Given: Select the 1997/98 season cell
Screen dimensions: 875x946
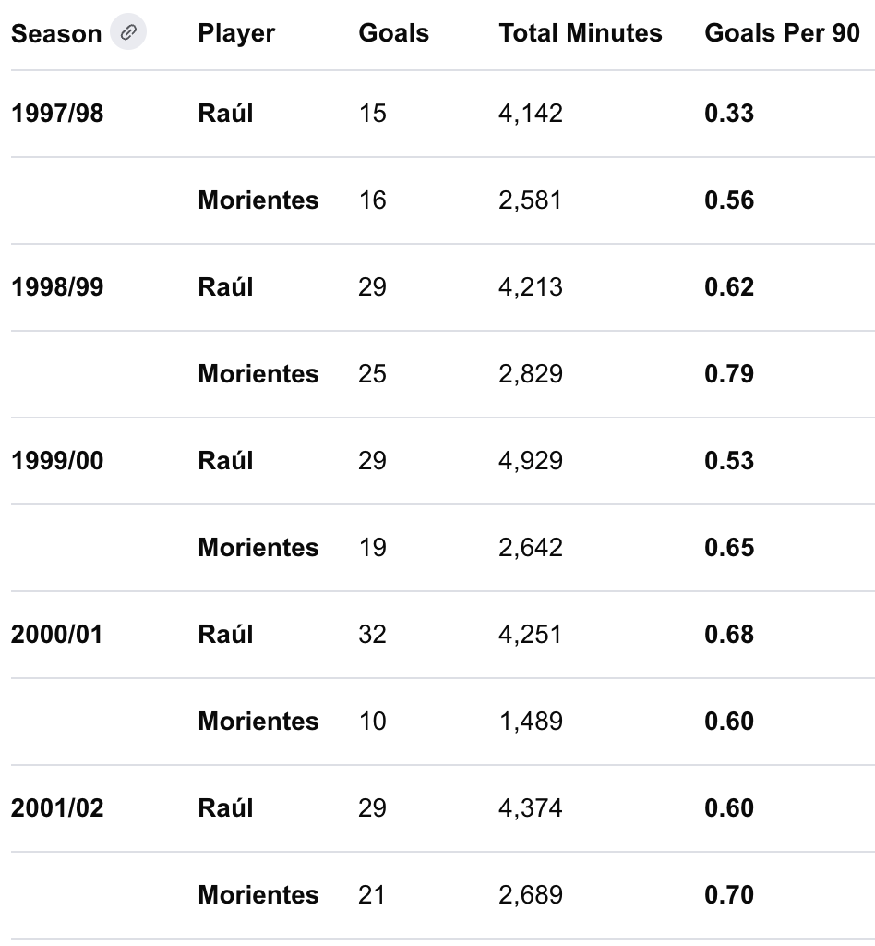Looking at the screenshot, I should click(57, 114).
